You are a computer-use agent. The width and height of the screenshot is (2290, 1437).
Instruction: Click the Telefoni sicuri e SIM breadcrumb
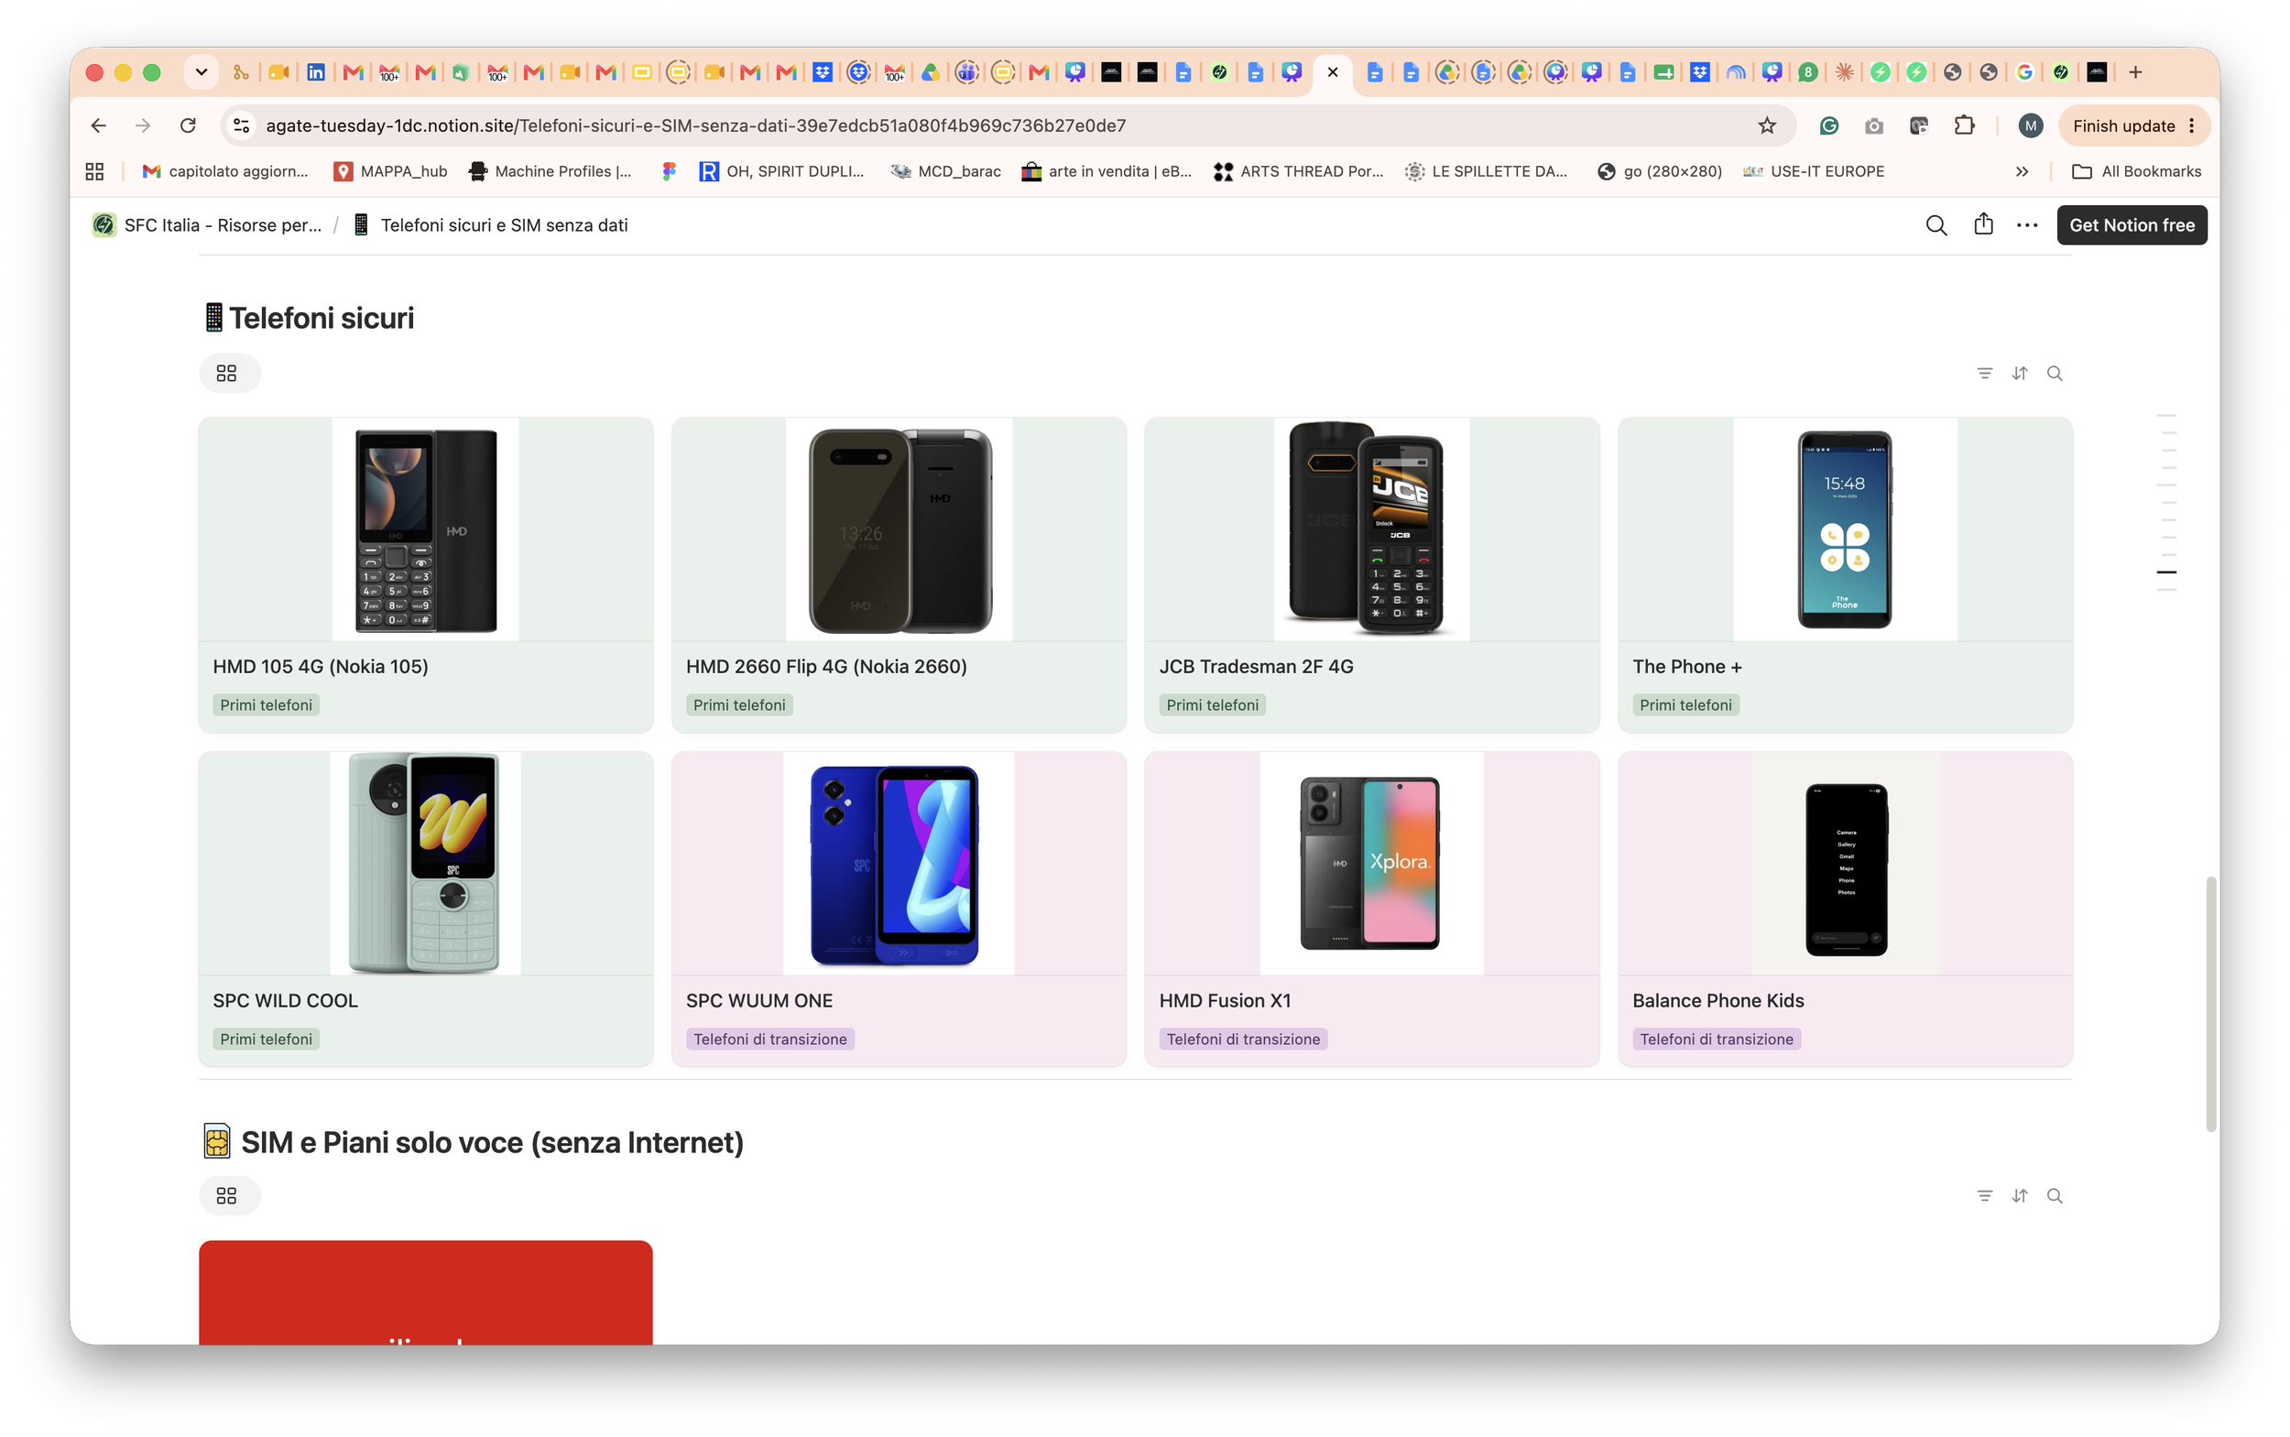tap(490, 225)
